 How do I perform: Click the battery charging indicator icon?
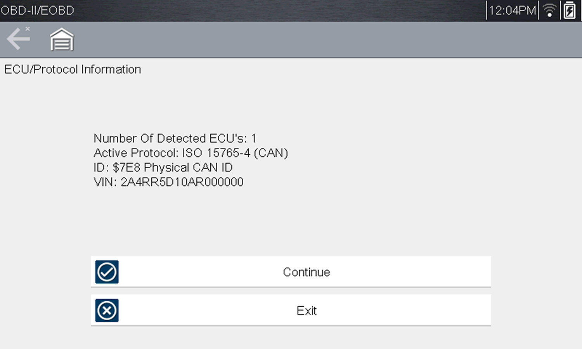[x=569, y=10]
